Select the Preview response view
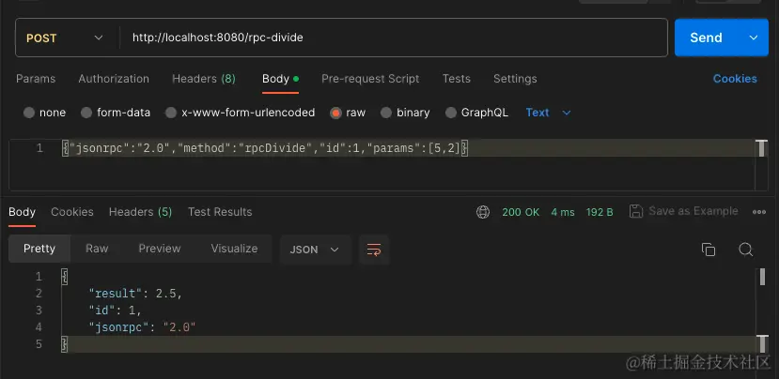 160,249
